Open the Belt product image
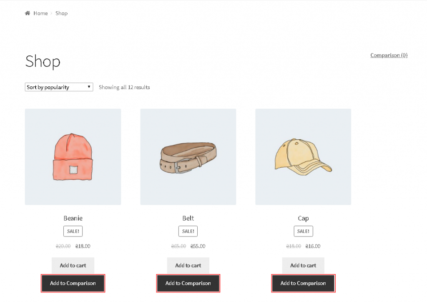The height and width of the screenshot is (302, 427). (188, 156)
